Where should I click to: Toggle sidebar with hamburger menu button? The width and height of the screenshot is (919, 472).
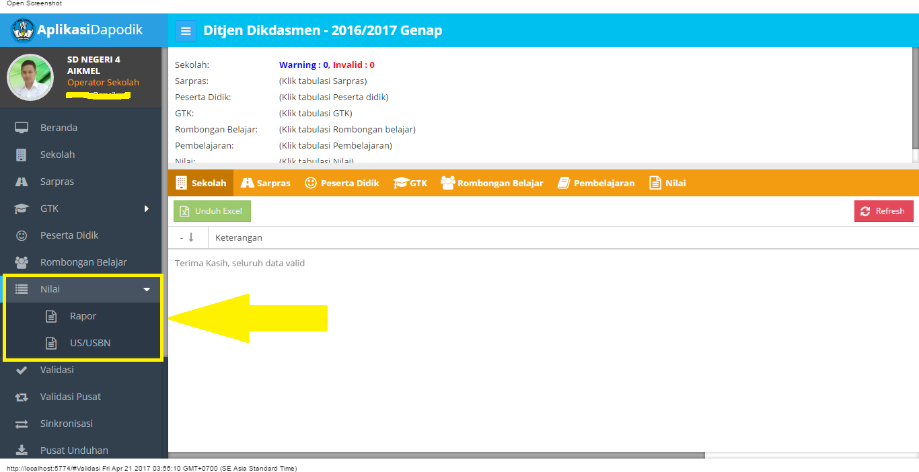[186, 31]
